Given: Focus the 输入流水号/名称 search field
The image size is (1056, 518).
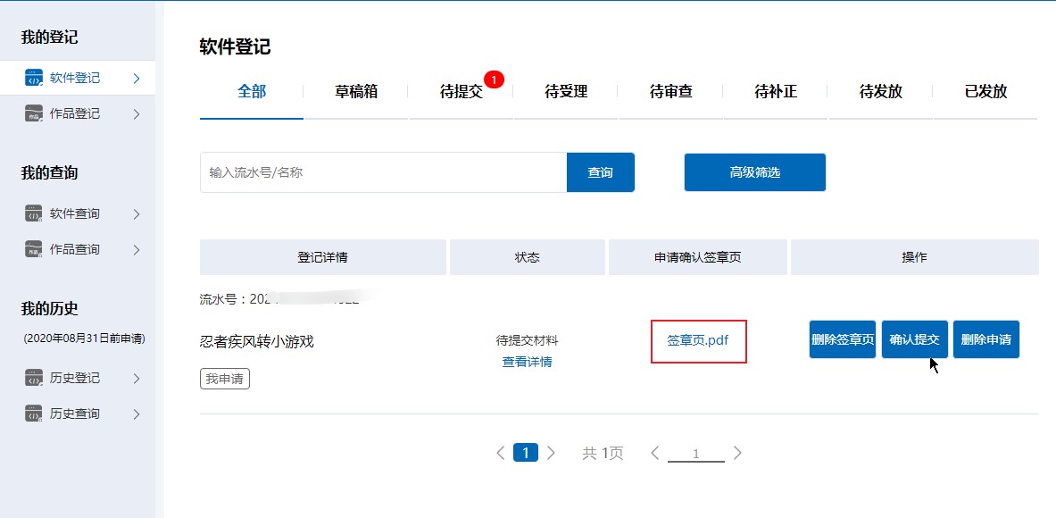Looking at the screenshot, I should tap(383, 172).
